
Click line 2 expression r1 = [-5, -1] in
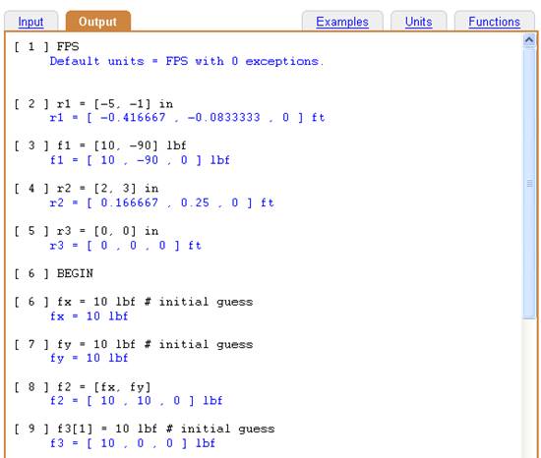[115, 104]
